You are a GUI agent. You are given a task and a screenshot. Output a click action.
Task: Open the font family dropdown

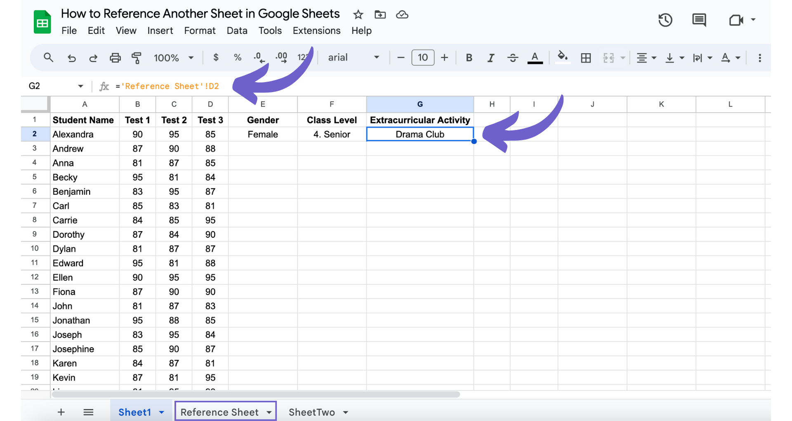(353, 58)
